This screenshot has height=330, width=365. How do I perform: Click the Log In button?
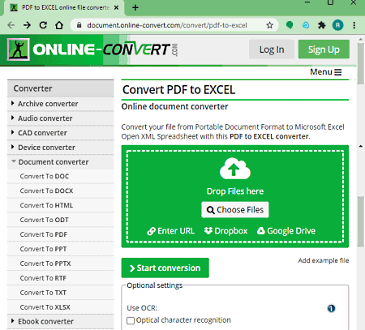pos(272,49)
